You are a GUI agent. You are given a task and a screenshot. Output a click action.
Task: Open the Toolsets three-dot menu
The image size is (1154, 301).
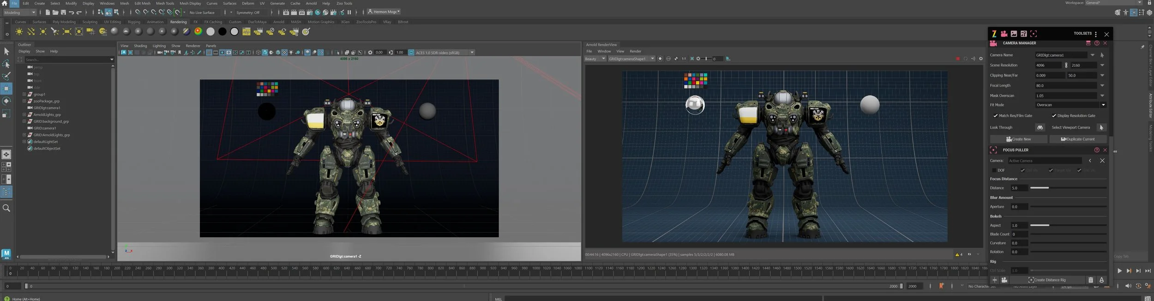pyautogui.click(x=1096, y=34)
